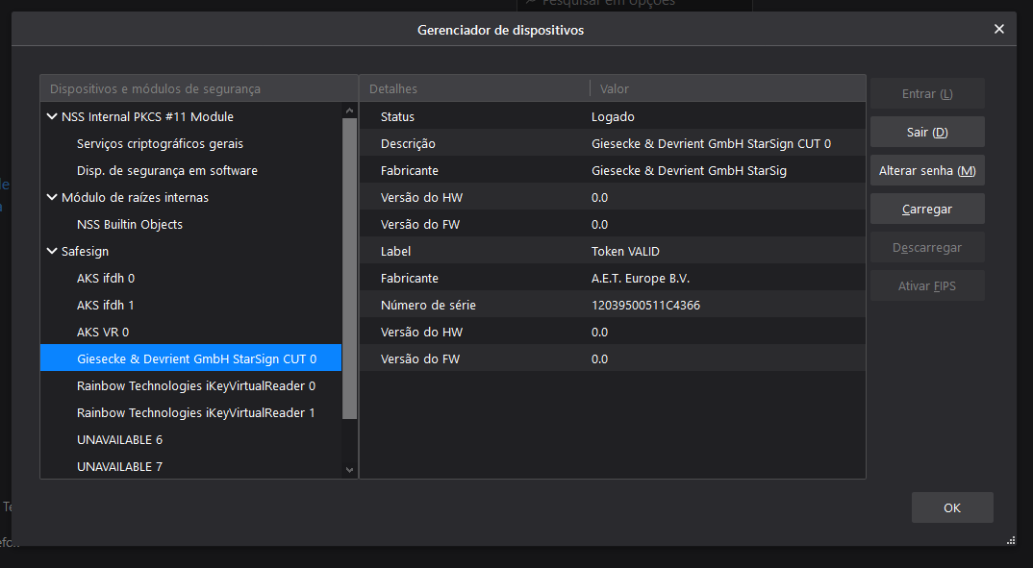Select NSS Builtin Objects entry
This screenshot has width=1033, height=568.
(x=129, y=225)
